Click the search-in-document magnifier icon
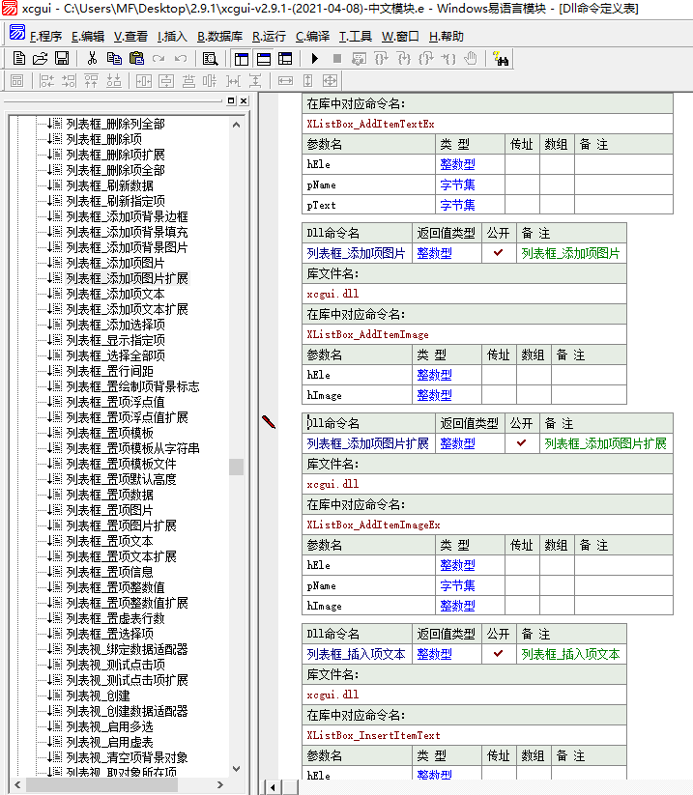 click(x=210, y=59)
